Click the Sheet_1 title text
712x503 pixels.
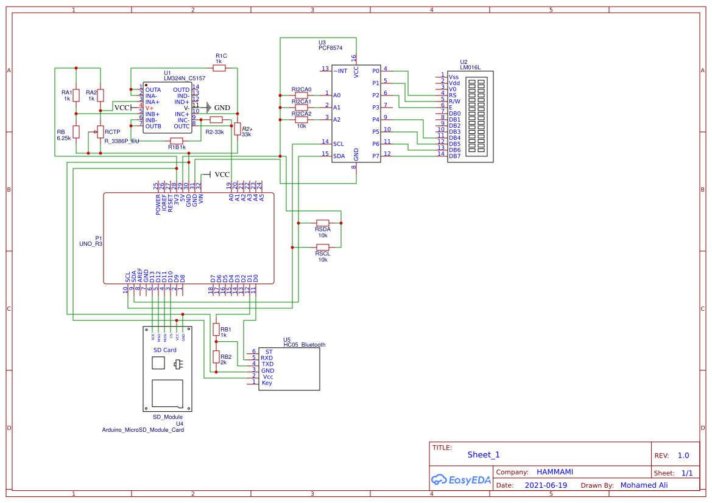(482, 454)
